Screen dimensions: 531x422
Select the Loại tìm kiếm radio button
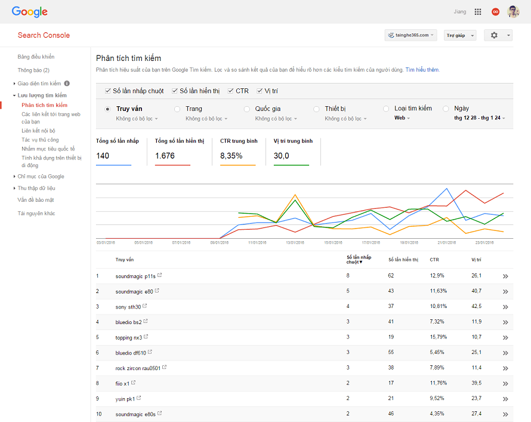[386, 109]
